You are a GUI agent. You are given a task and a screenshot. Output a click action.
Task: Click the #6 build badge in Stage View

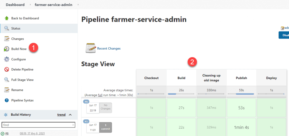point(86,102)
